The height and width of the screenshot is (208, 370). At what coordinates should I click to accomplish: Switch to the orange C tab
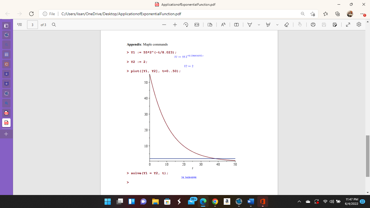point(6,64)
